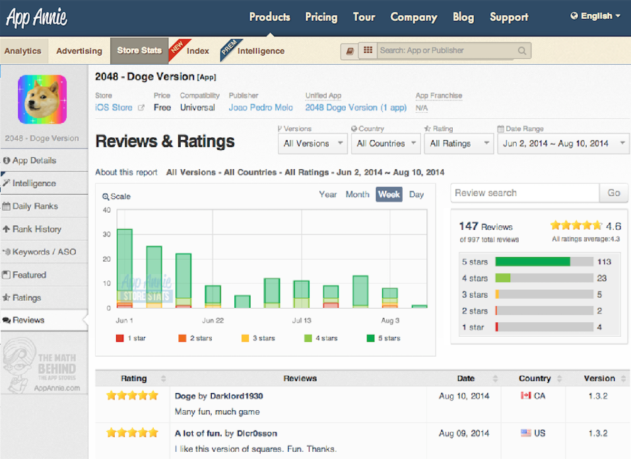Toggle 4 stars legend swatch

(308, 338)
